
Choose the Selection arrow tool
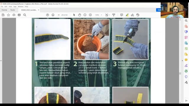74,15
